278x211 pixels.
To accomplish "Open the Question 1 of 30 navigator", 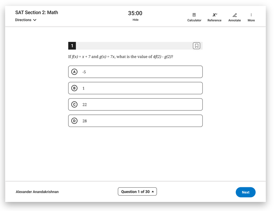I will click(x=137, y=192).
